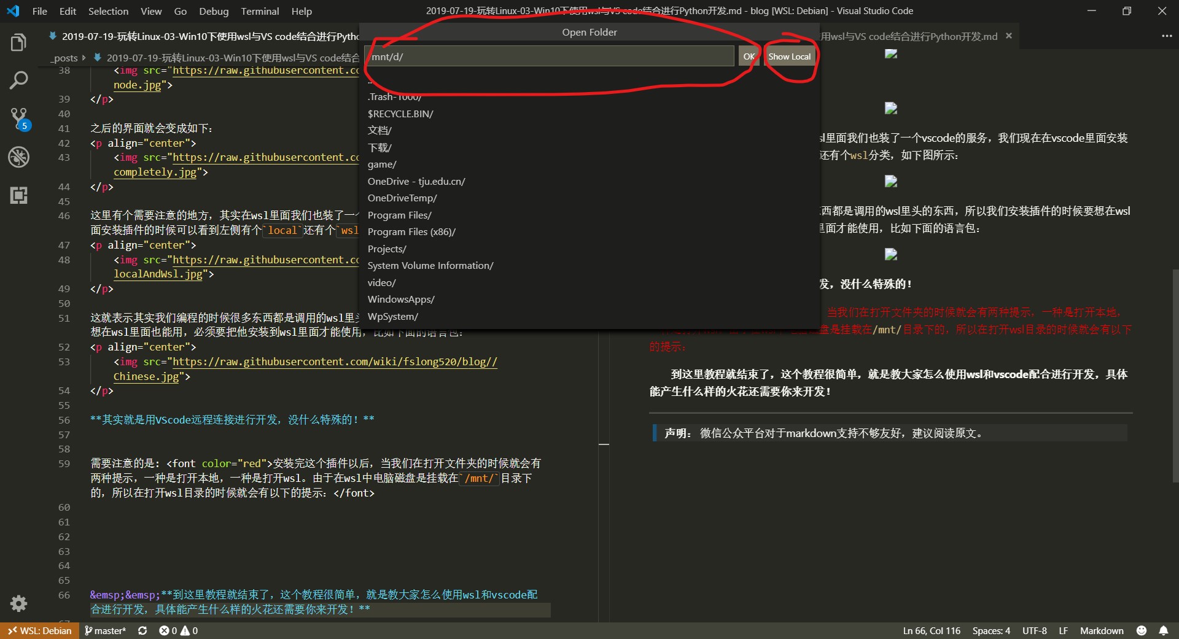Open the Search view in activity bar
1179x639 pixels.
click(18, 80)
